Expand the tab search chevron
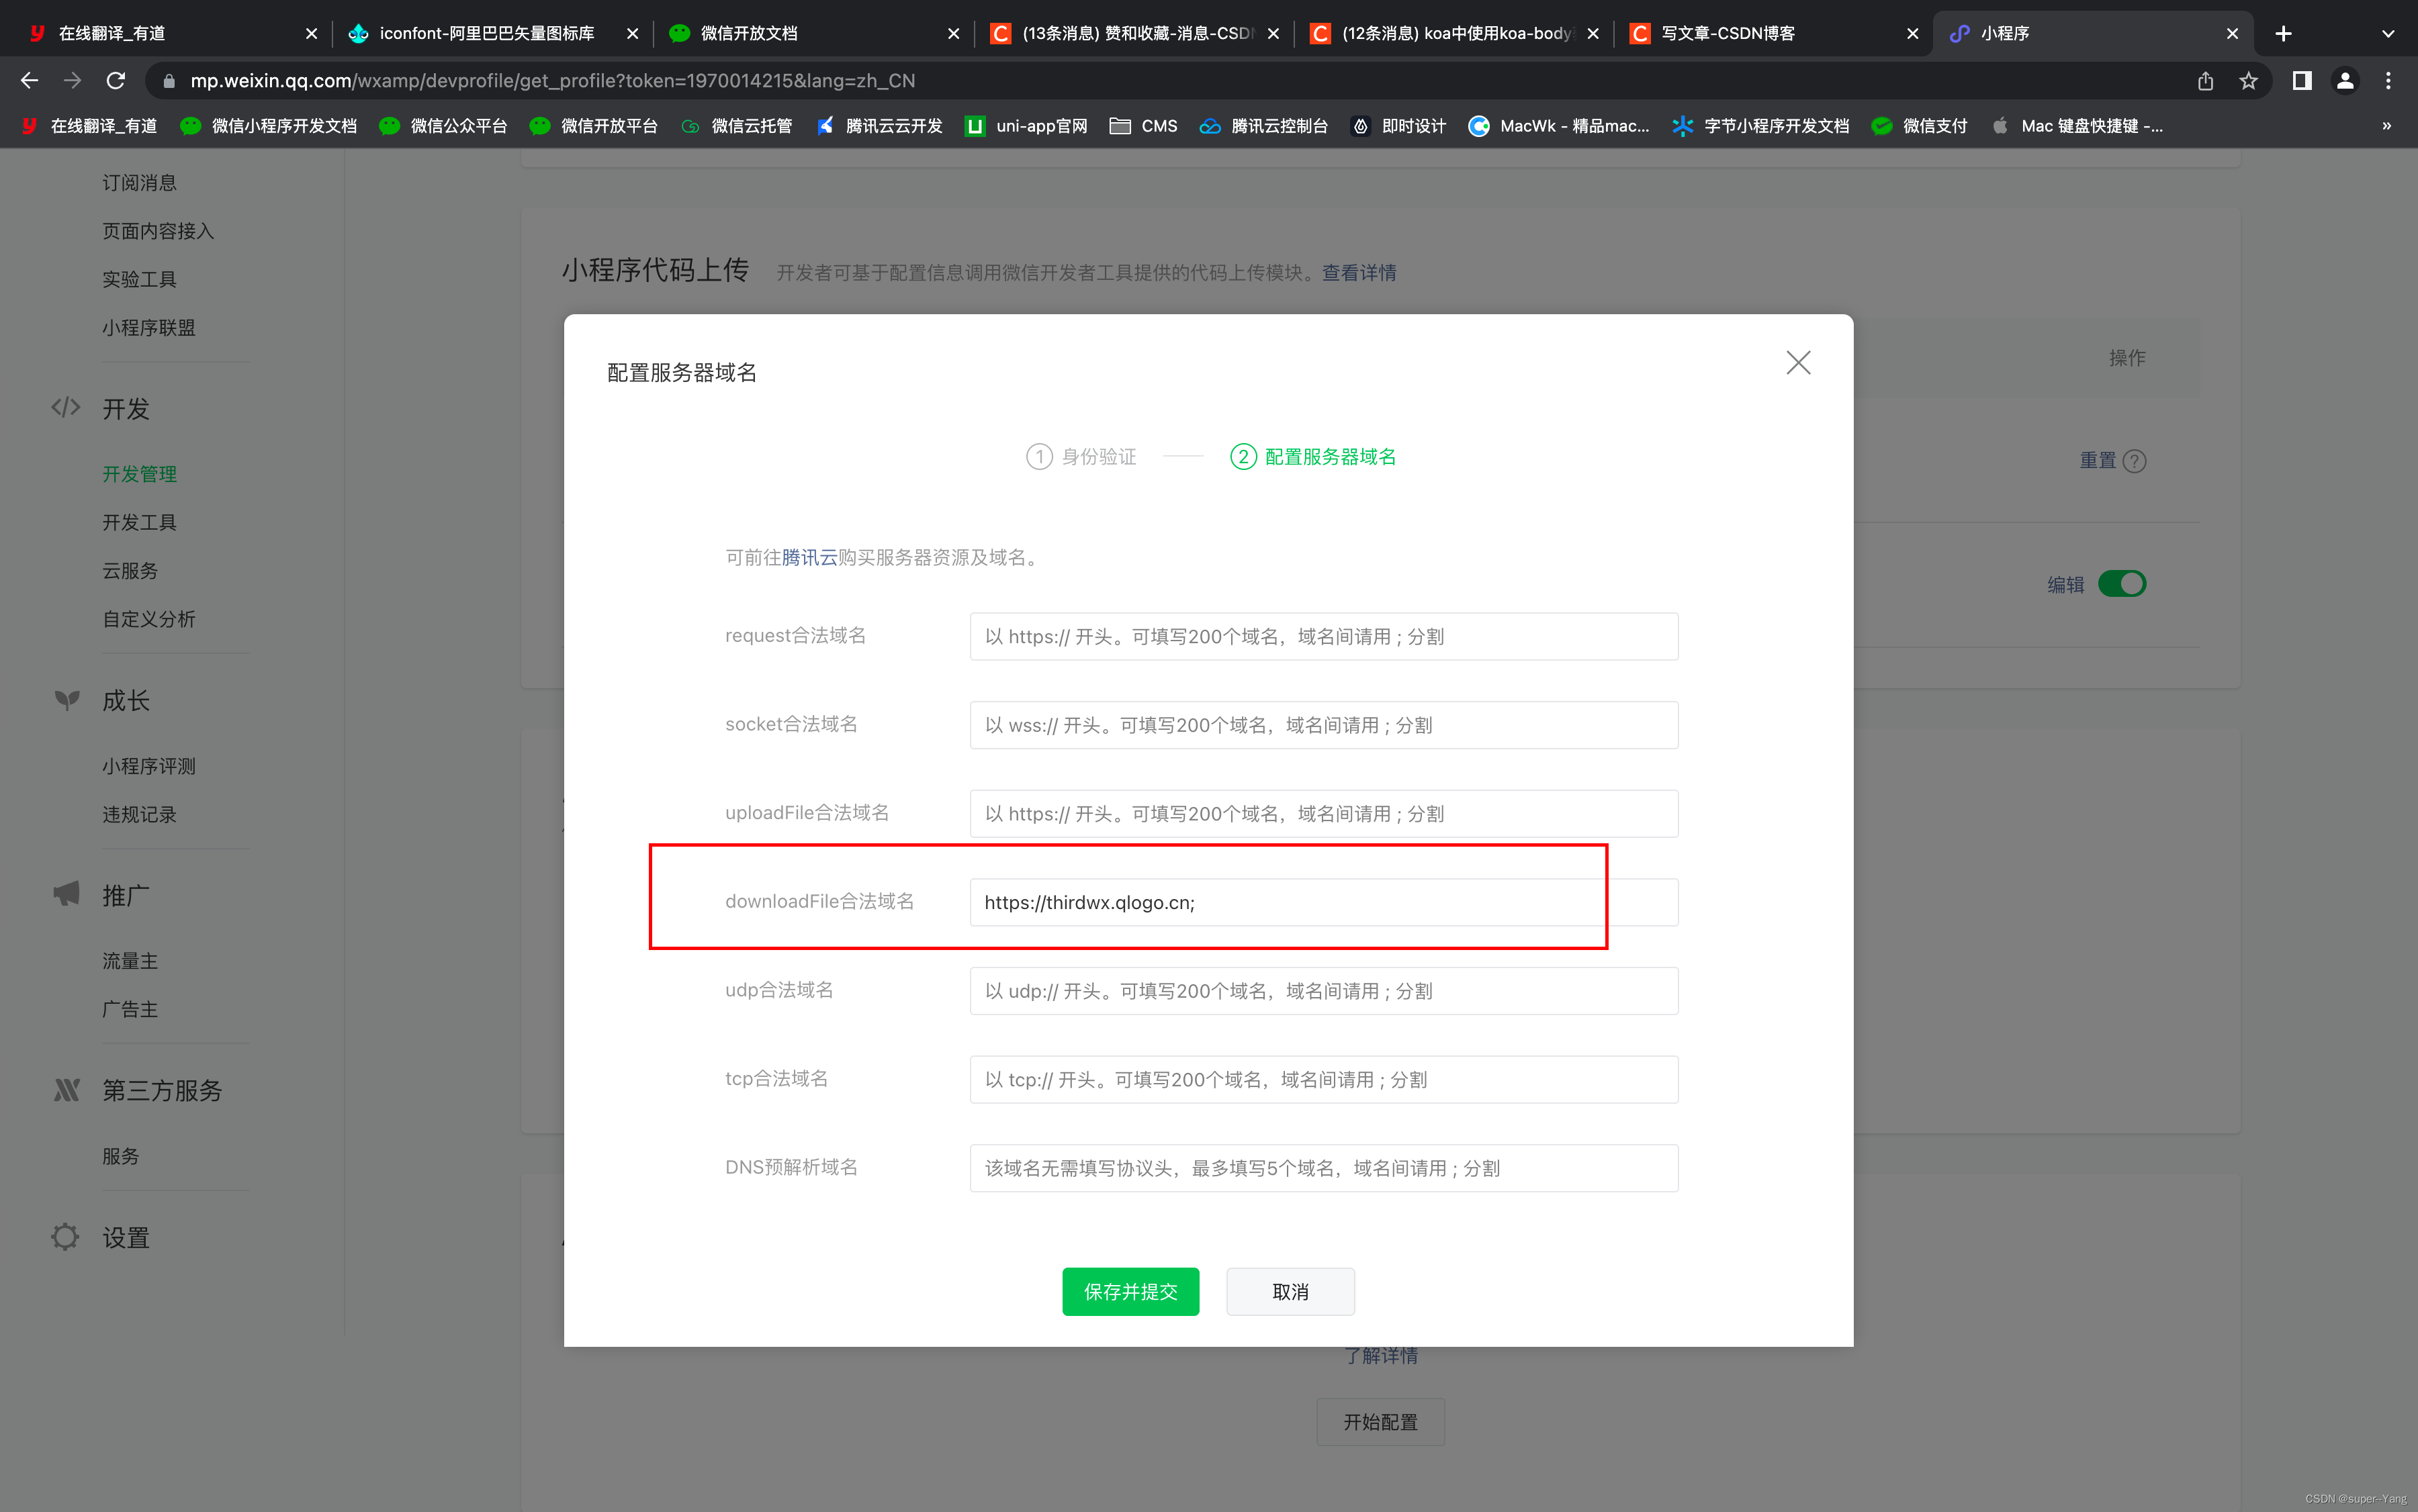The image size is (2418, 1512). [2388, 33]
